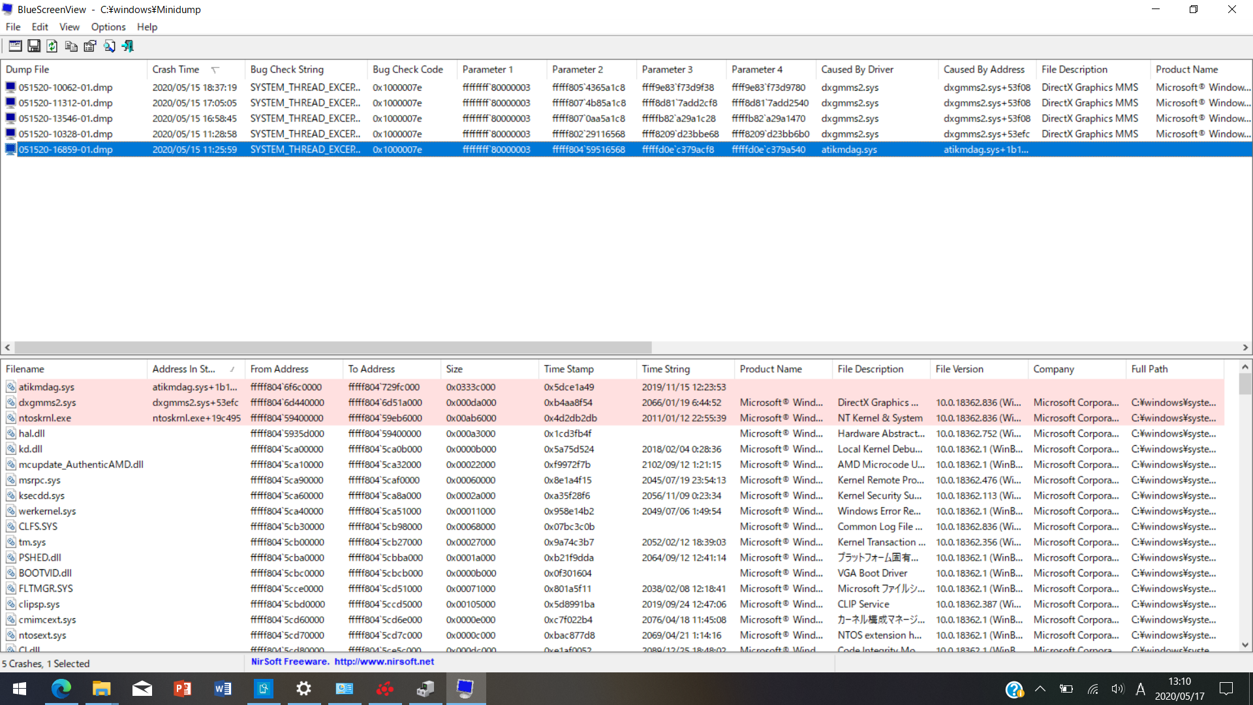Image resolution: width=1253 pixels, height=705 pixels.
Task: Open the Settings gear from taskbar
Action: [303, 689]
